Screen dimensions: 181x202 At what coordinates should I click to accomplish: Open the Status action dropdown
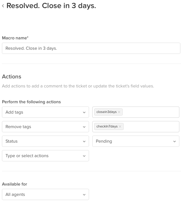tap(45, 141)
